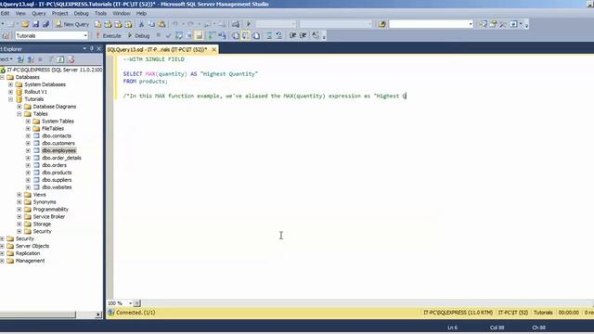The height and width of the screenshot is (334, 594).
Task: Click Object Explorer refresh icon
Action: coord(60,59)
